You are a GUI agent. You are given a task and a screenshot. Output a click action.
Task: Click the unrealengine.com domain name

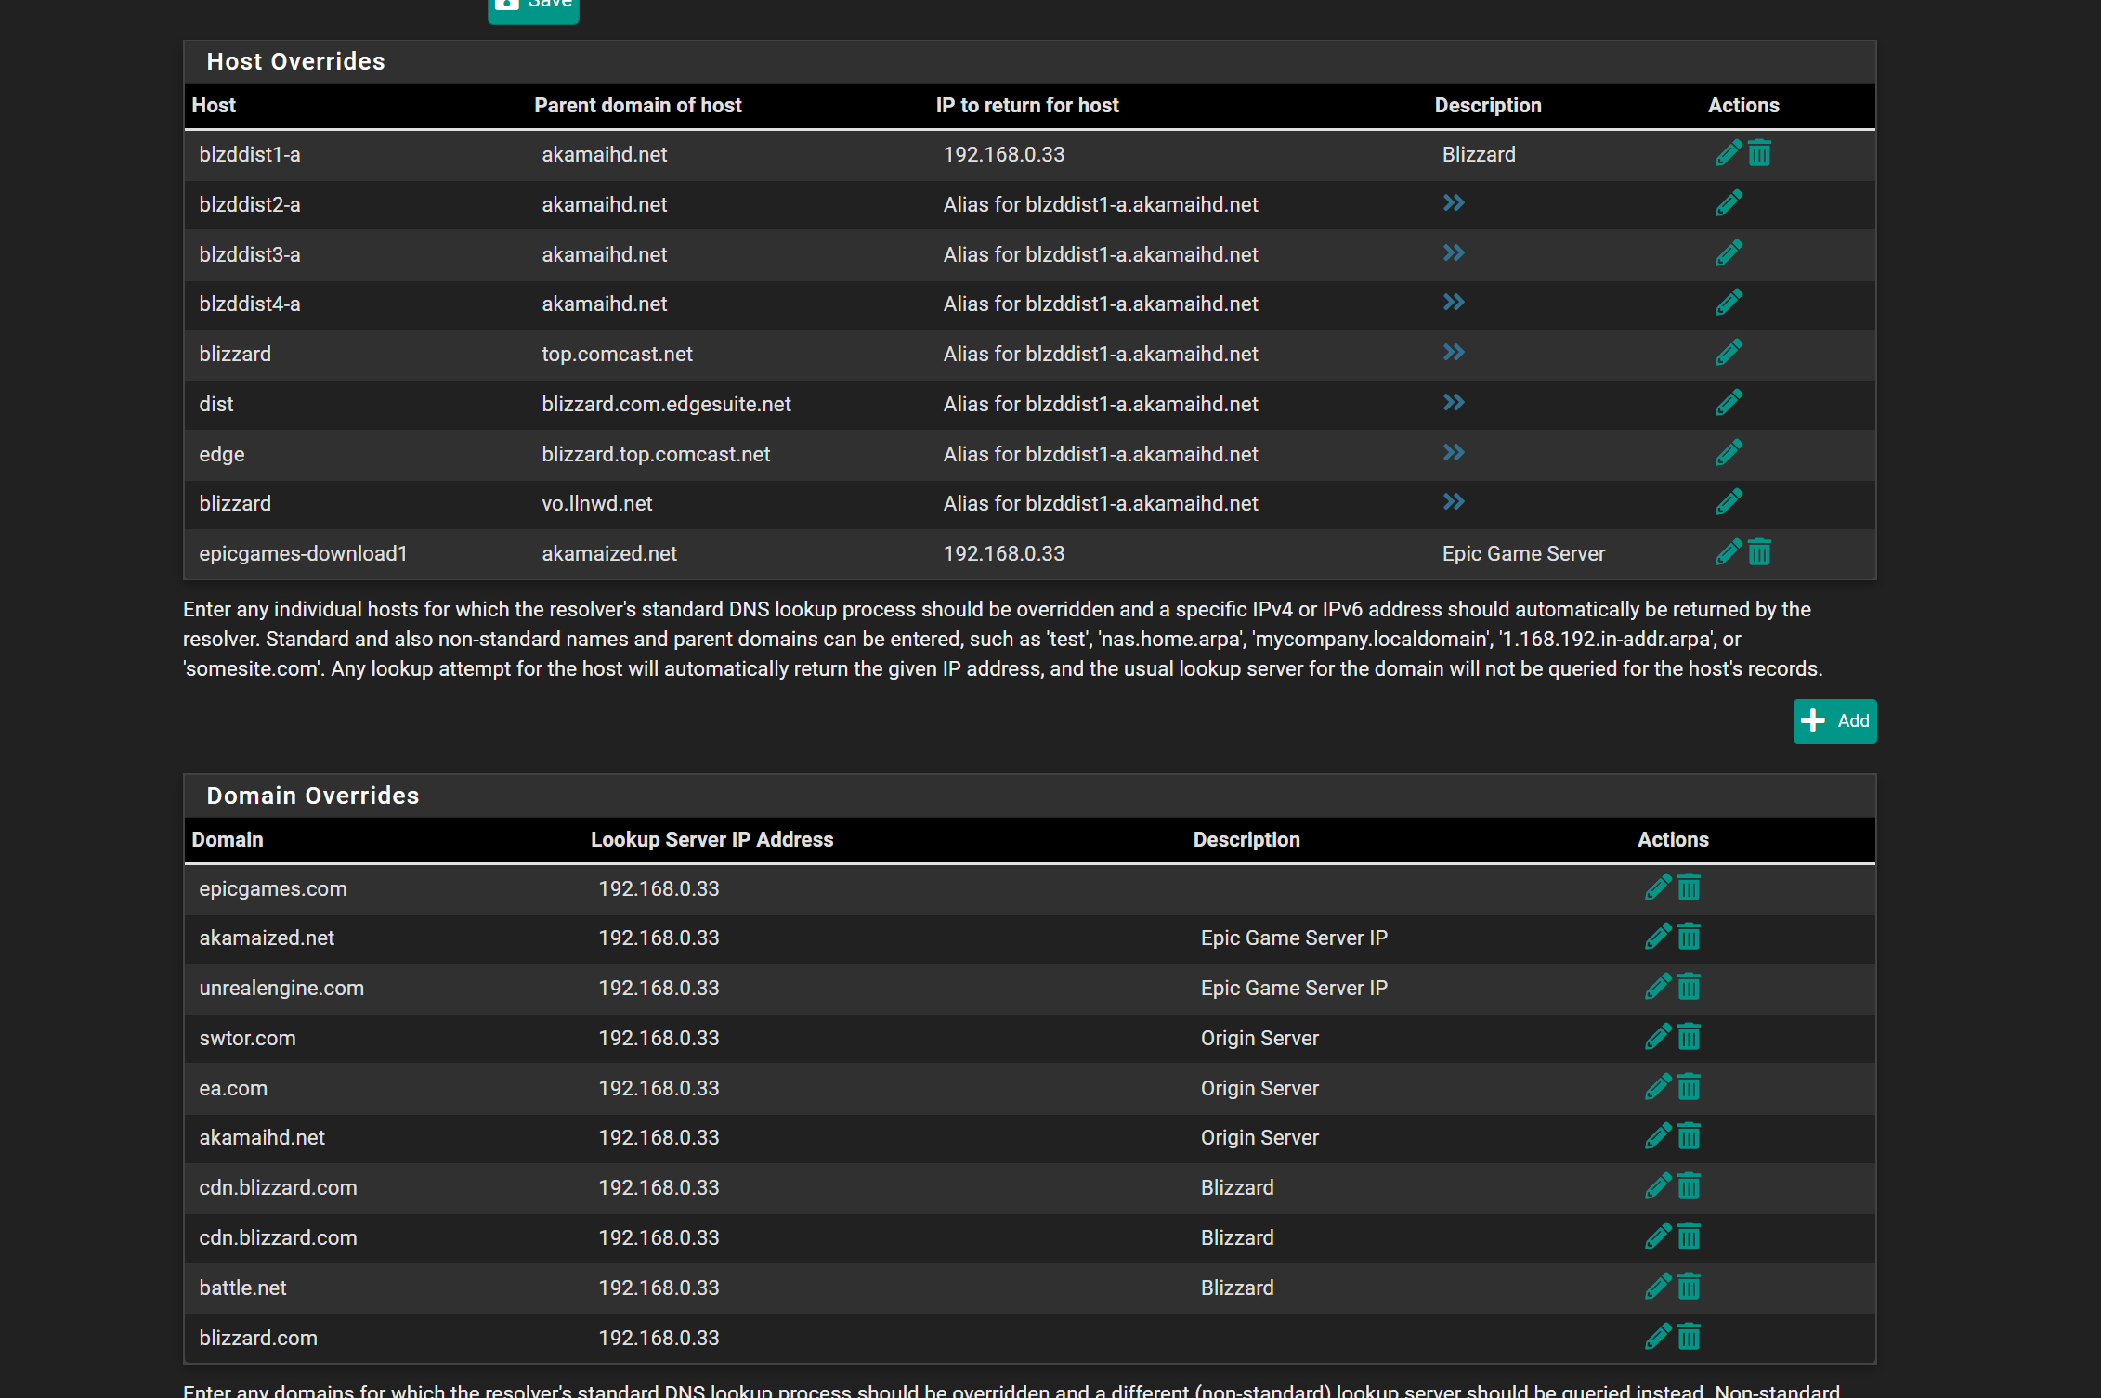(x=281, y=989)
